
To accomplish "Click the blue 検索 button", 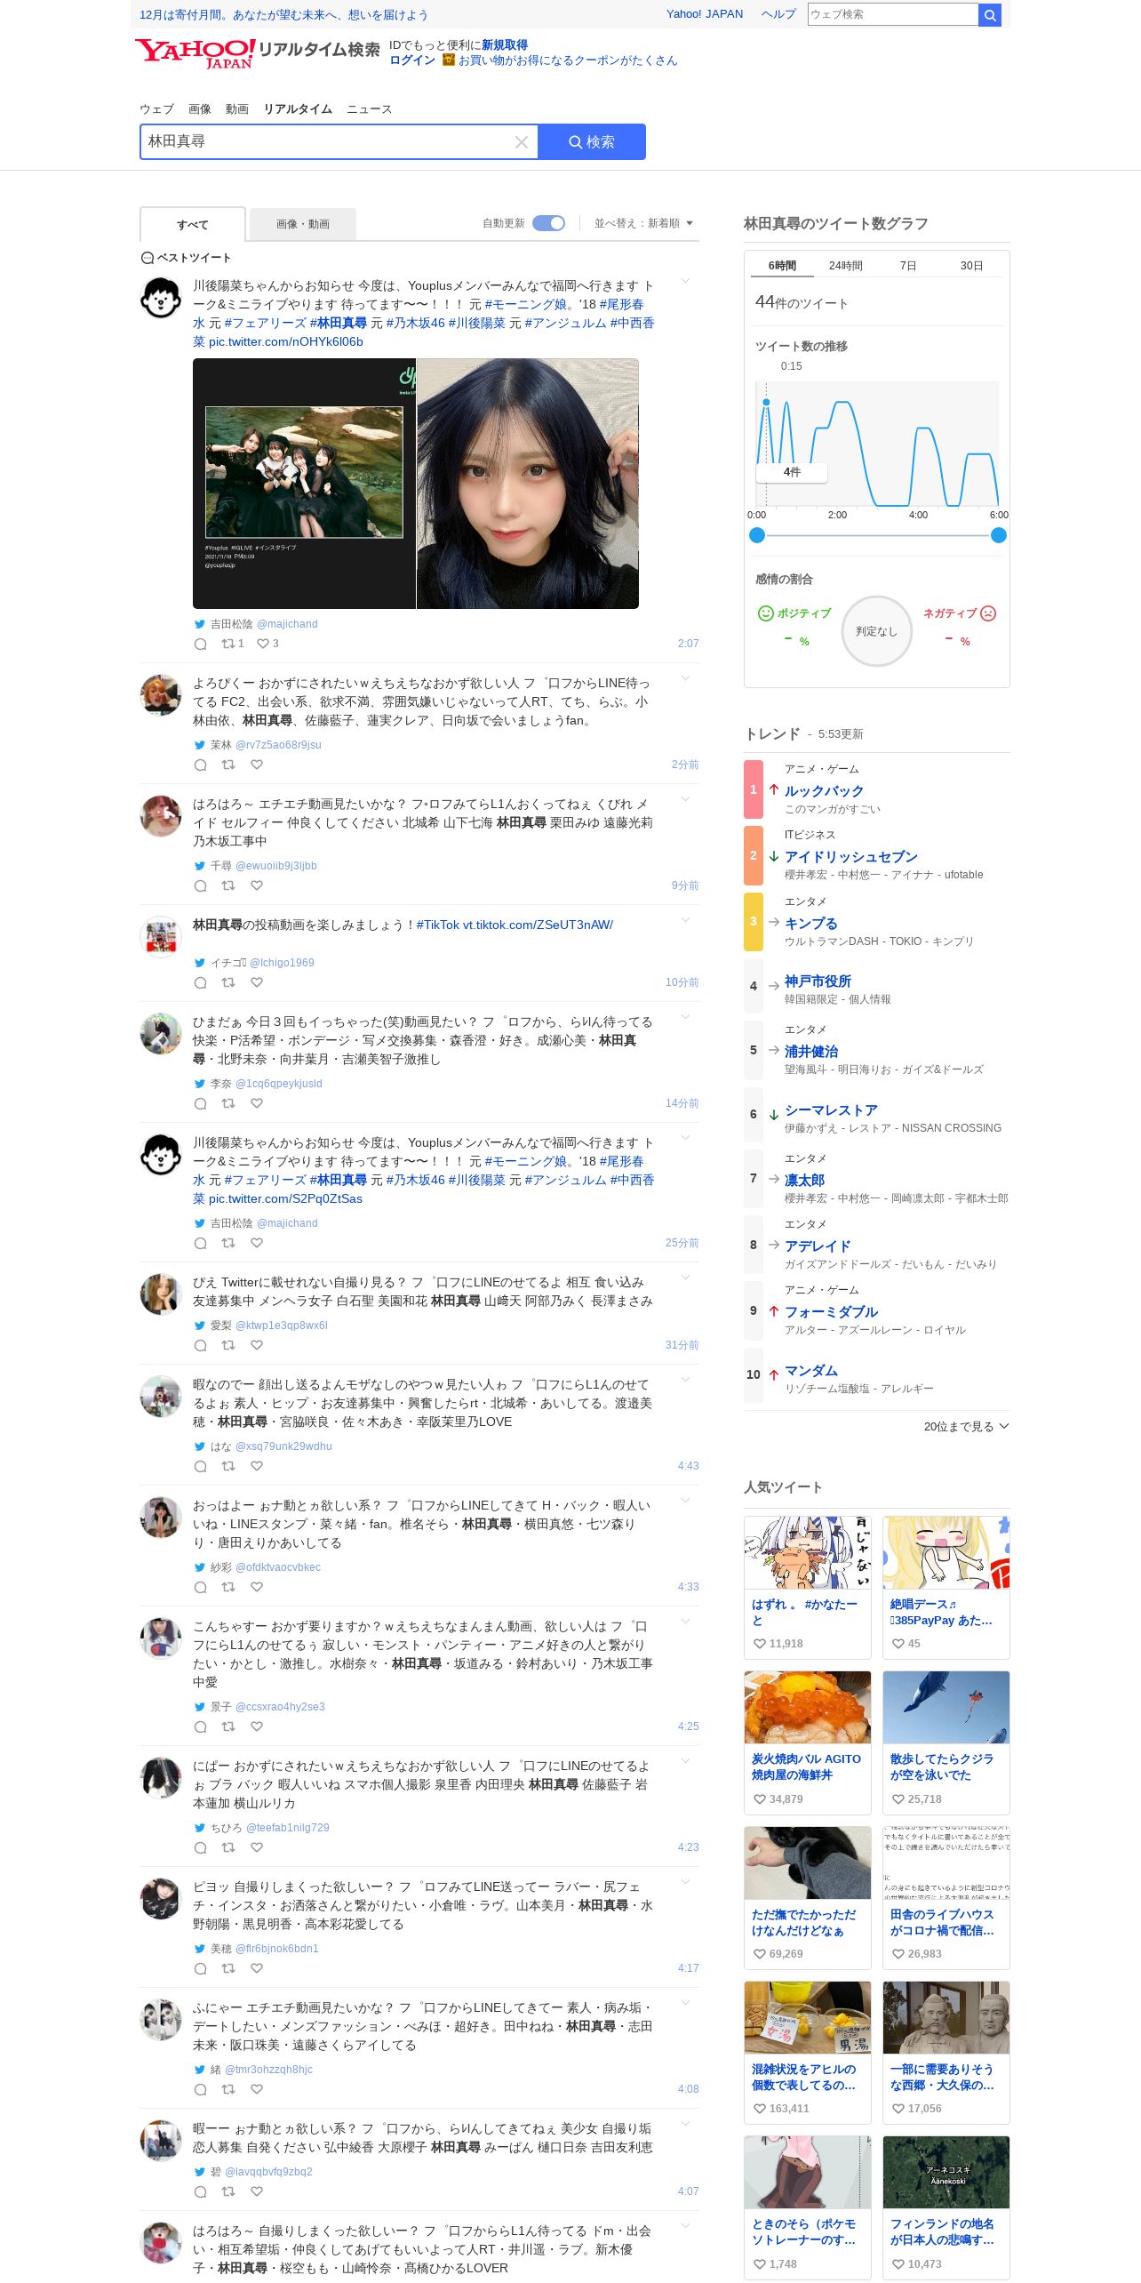I will tap(592, 142).
